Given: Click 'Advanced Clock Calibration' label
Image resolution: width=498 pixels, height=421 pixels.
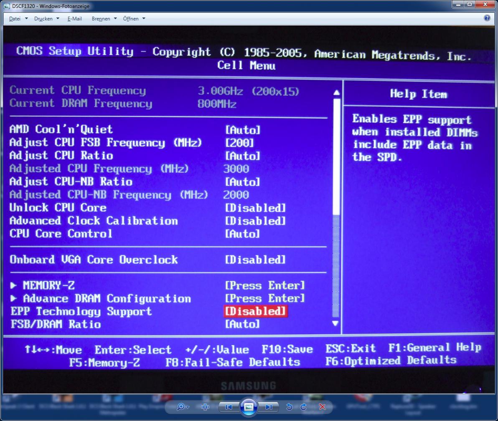Looking at the screenshot, I should pyautogui.click(x=94, y=220).
